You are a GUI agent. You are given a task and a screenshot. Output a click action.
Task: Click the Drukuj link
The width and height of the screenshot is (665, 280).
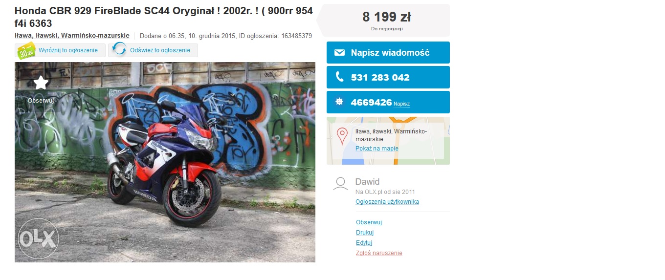(x=365, y=233)
